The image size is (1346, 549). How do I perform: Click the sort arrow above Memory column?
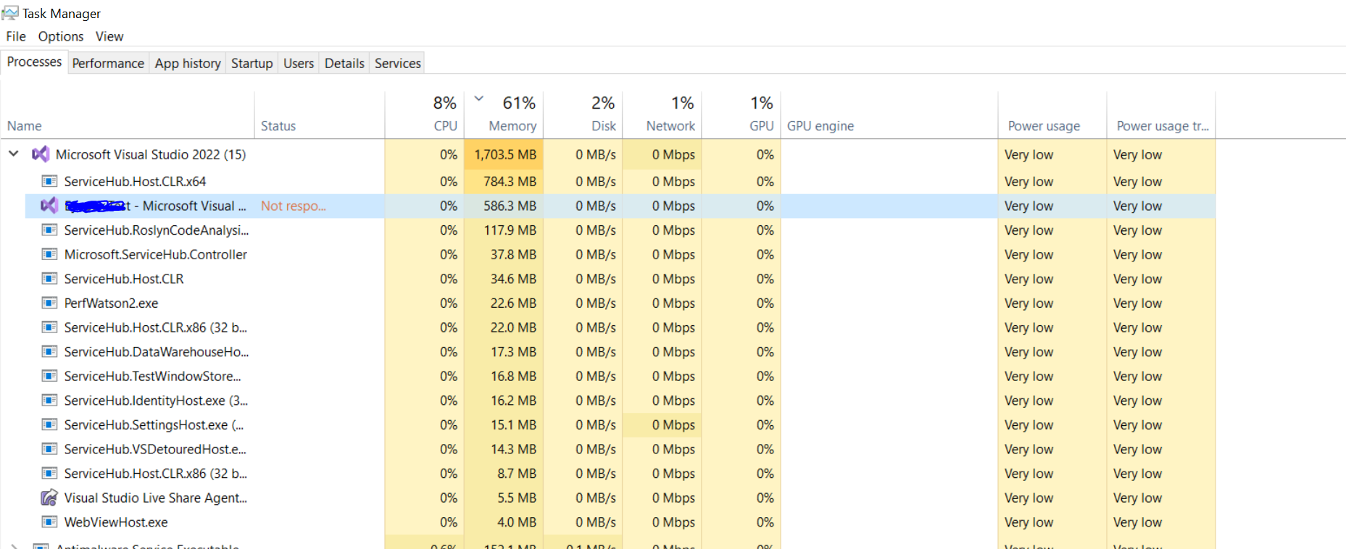click(x=478, y=98)
